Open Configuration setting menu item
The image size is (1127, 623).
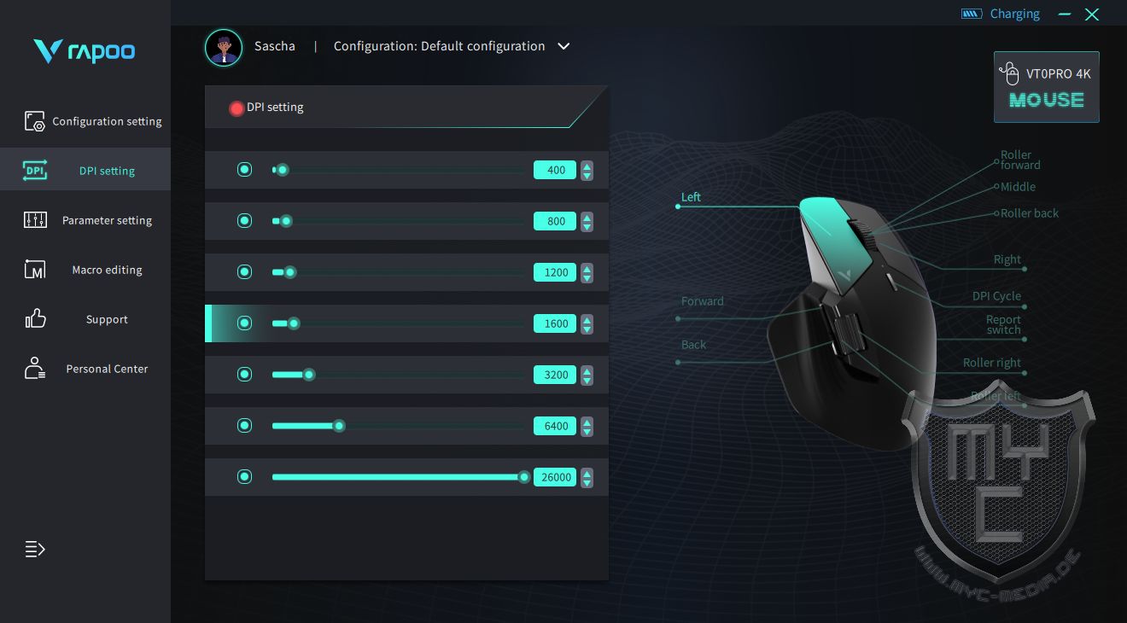pyautogui.click(x=85, y=121)
